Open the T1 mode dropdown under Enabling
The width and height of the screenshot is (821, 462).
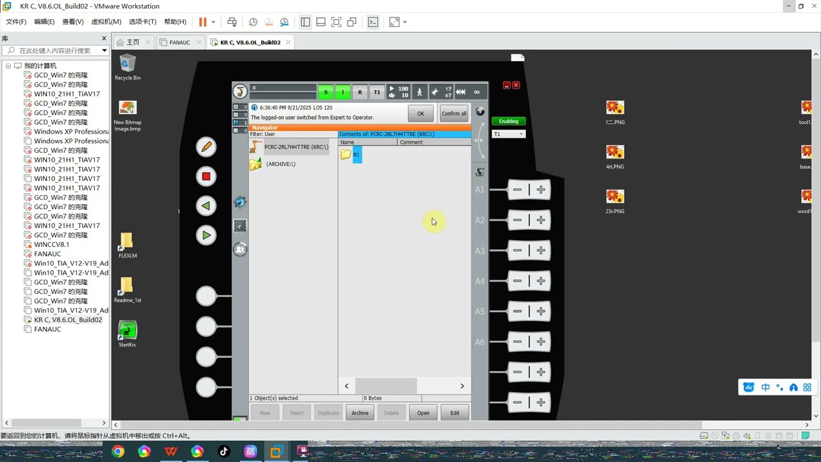tap(509, 134)
